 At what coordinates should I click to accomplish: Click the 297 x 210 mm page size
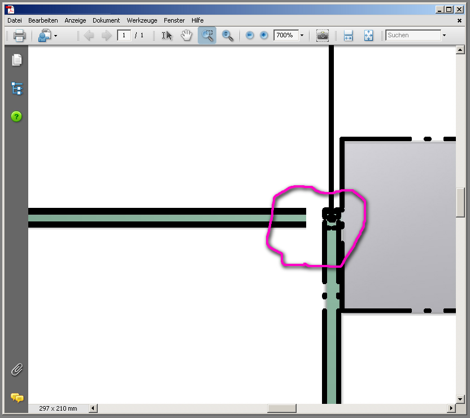point(58,408)
